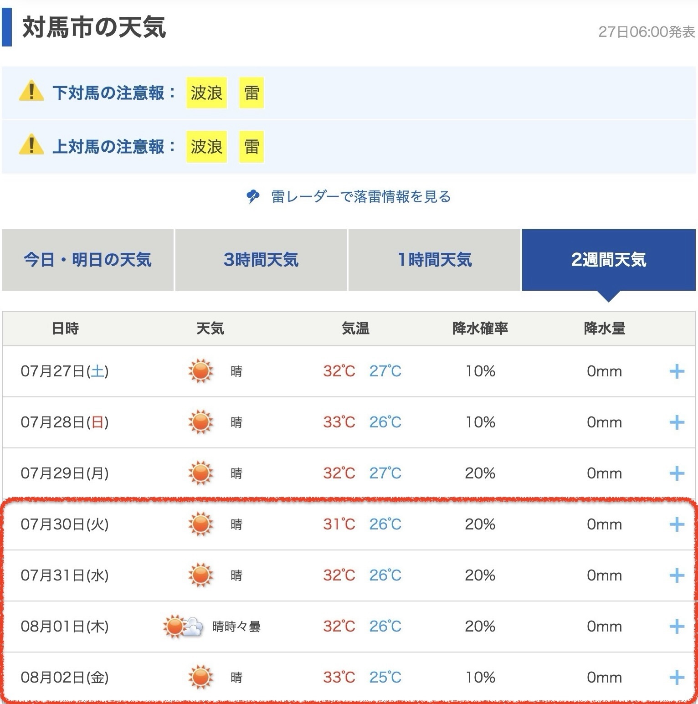
Task: Open 雷 advisory badge for 上対馬
Action: 251,147
